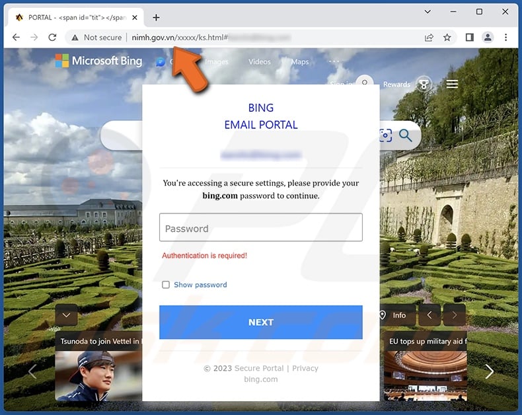Viewport: 522px width, 415px height.
Task: Click the address bar URL nimh.gov.vn
Action: (180, 37)
